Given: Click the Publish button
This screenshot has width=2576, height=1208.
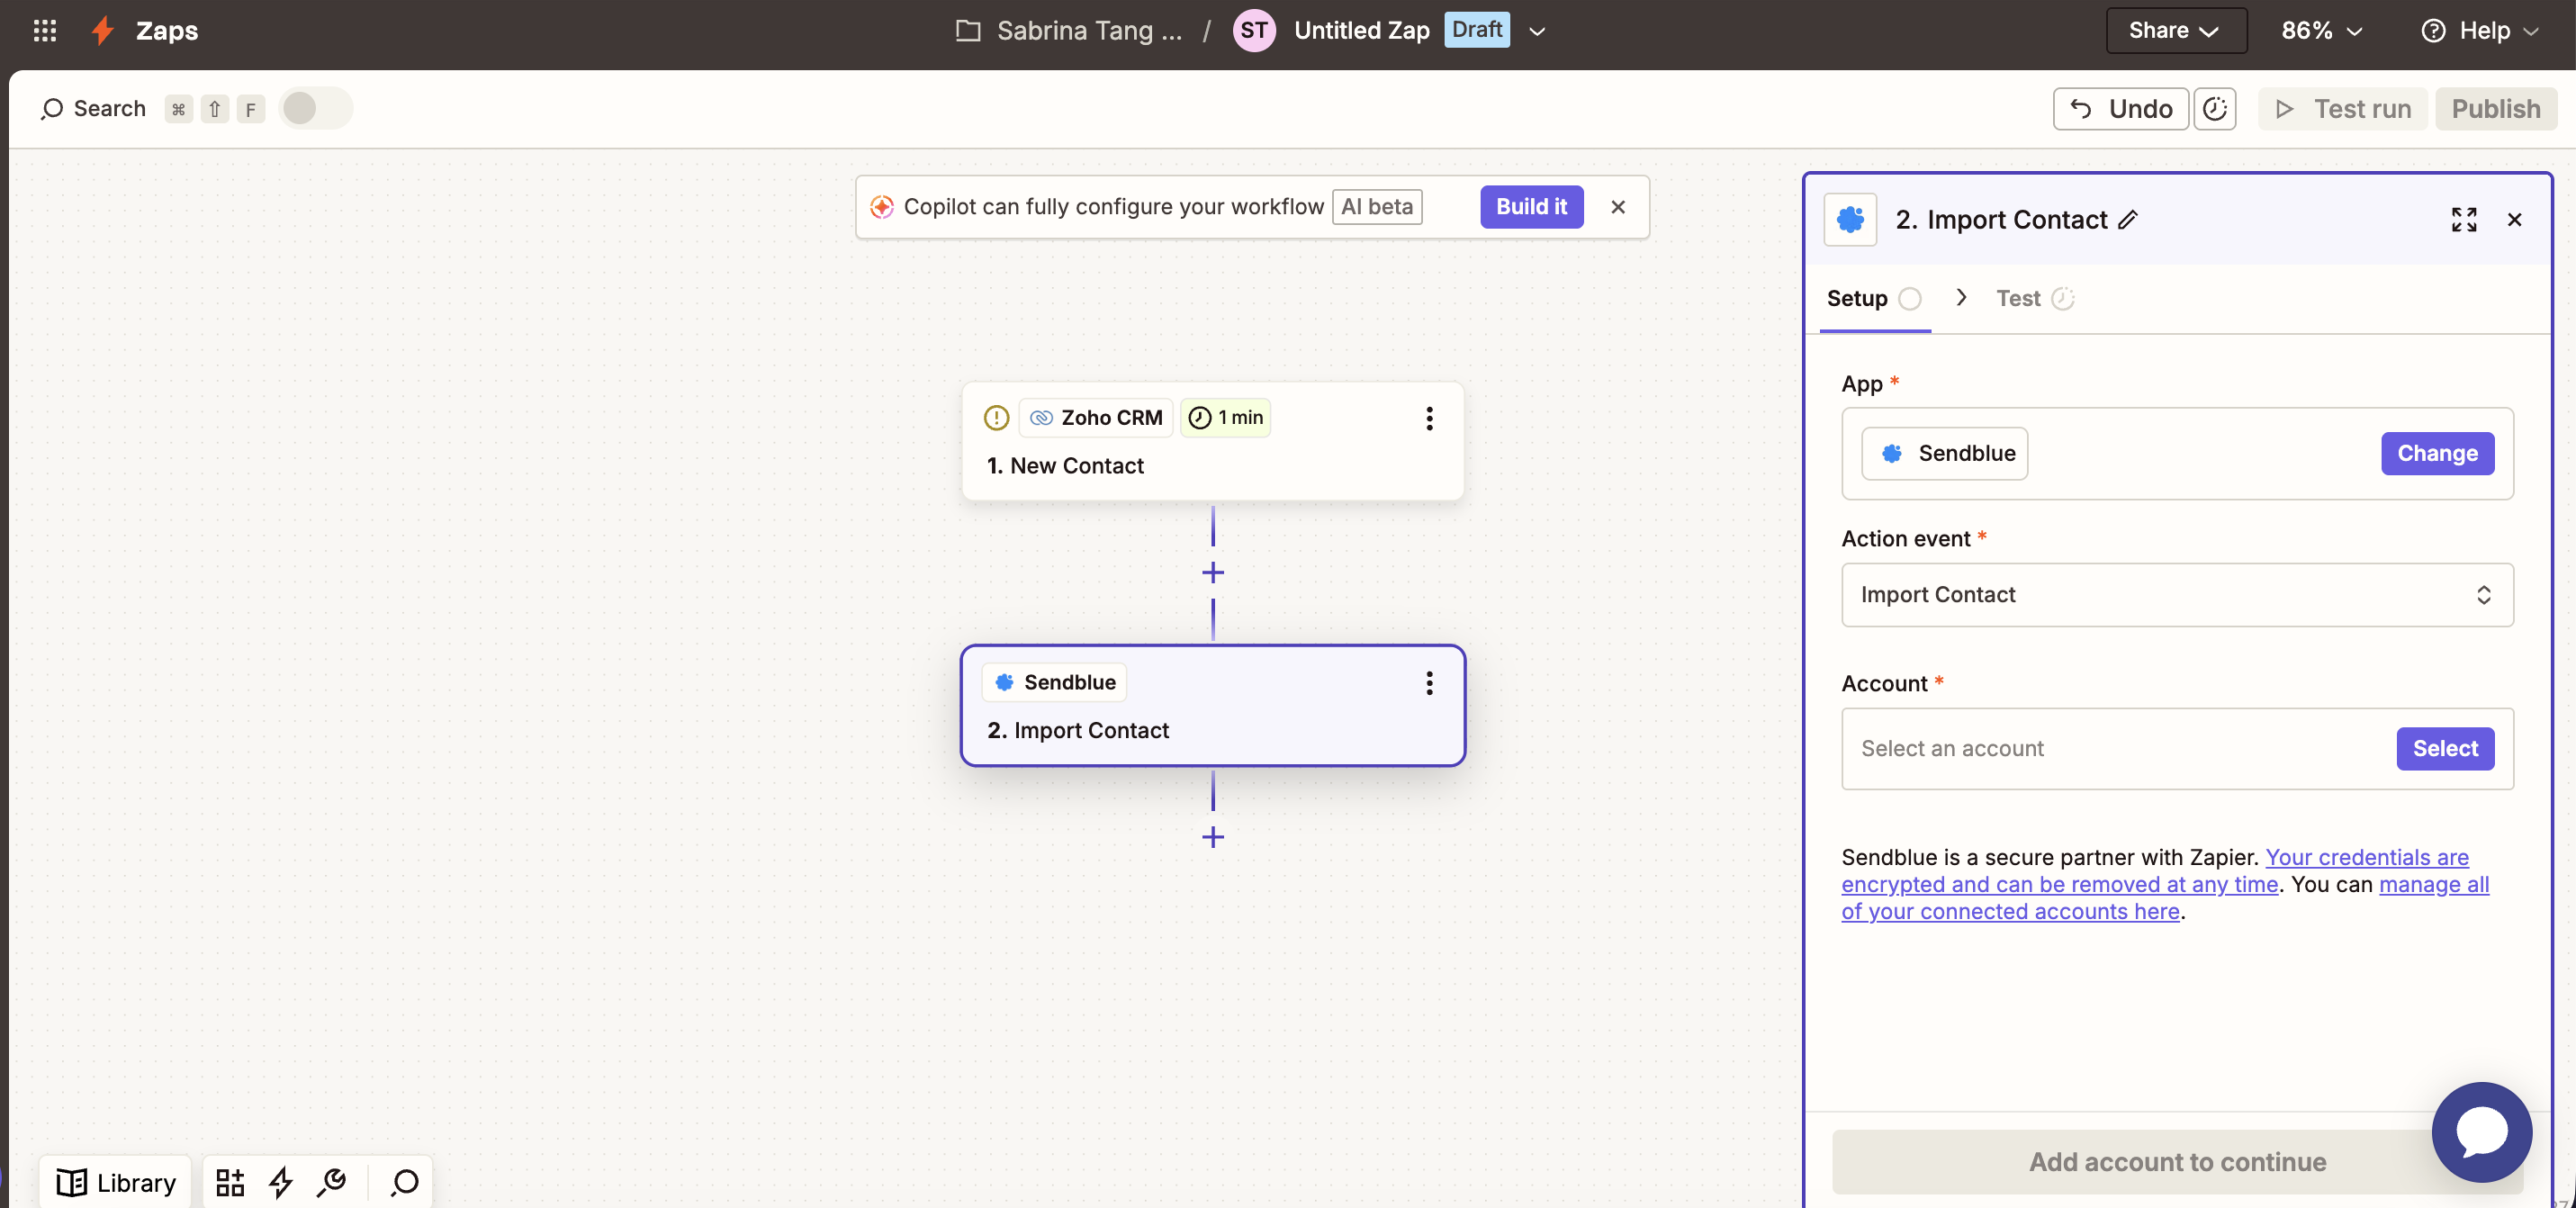Looking at the screenshot, I should pos(2496,109).
